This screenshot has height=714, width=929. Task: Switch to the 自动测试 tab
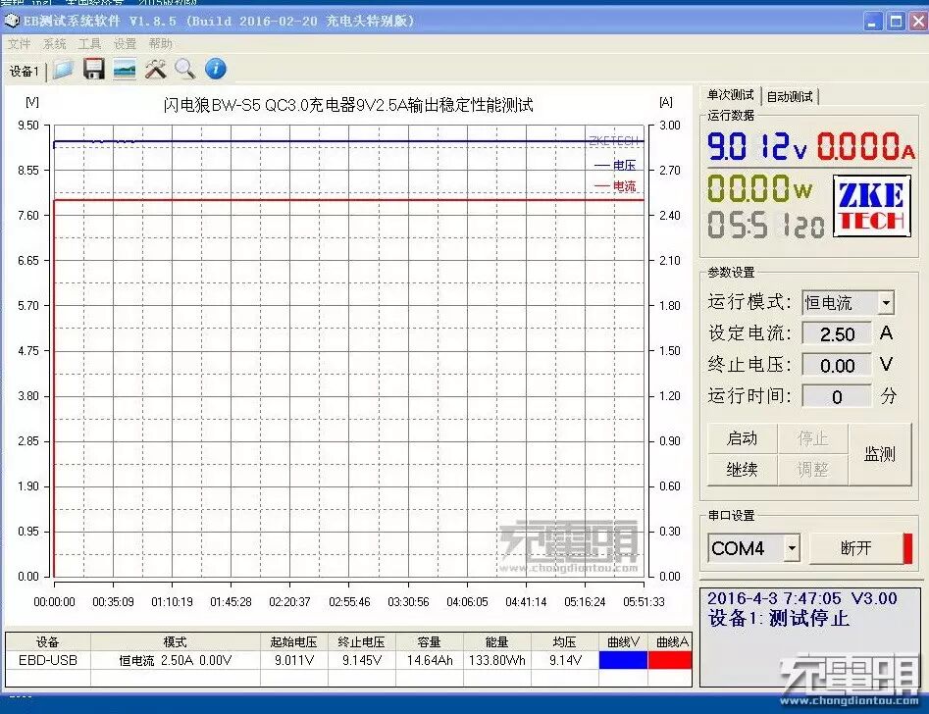[x=789, y=96]
